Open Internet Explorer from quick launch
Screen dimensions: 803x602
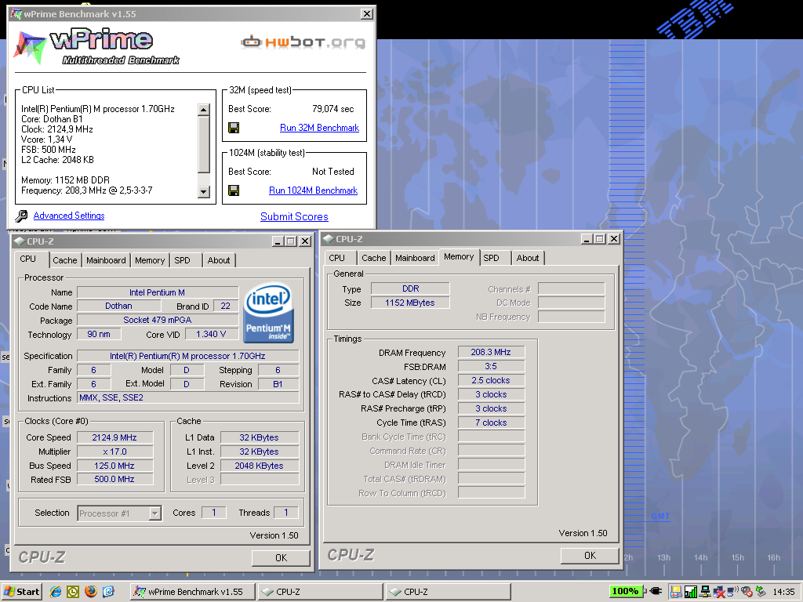coord(56,592)
